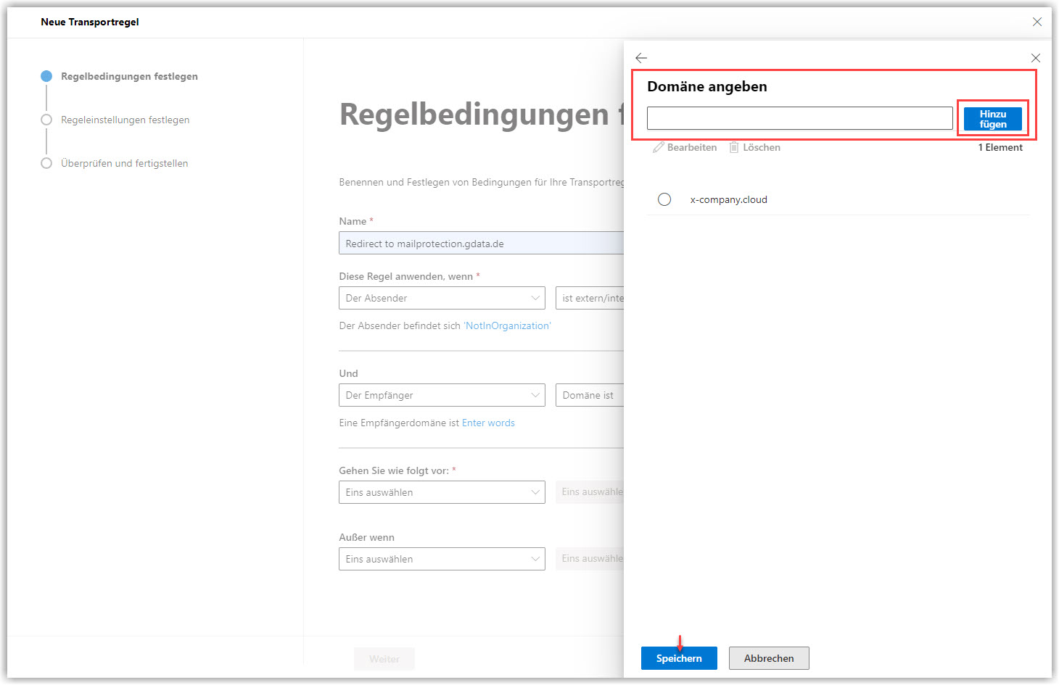This screenshot has width=1059, height=685.
Task: Open the Außer wenn Eins auswählen dropdown
Action: coord(442,559)
